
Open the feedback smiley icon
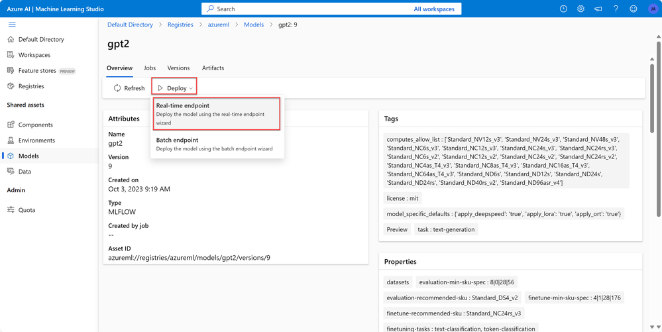pos(633,9)
